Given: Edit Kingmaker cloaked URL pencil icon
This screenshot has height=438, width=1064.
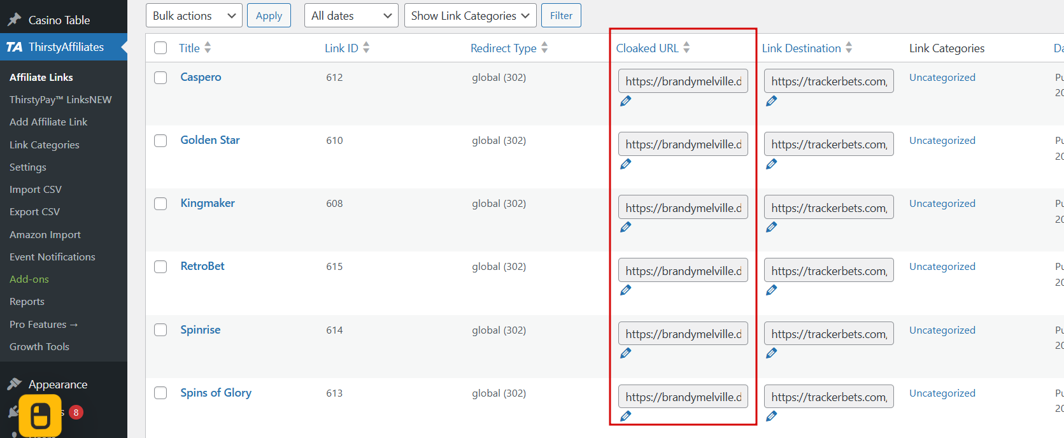Looking at the screenshot, I should pyautogui.click(x=626, y=227).
